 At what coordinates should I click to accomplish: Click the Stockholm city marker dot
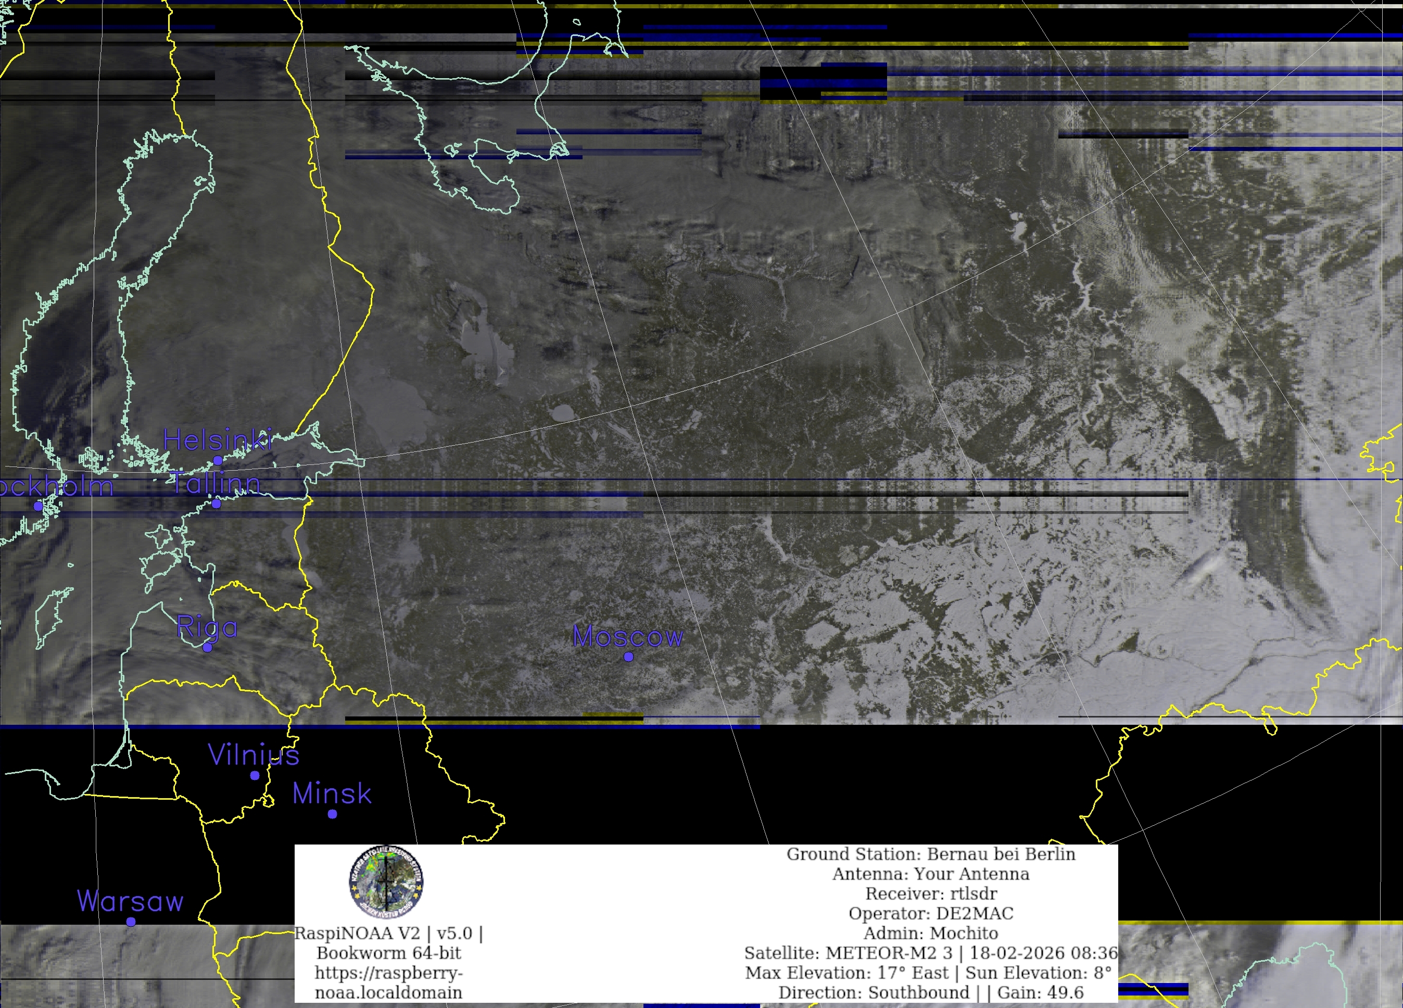click(37, 506)
